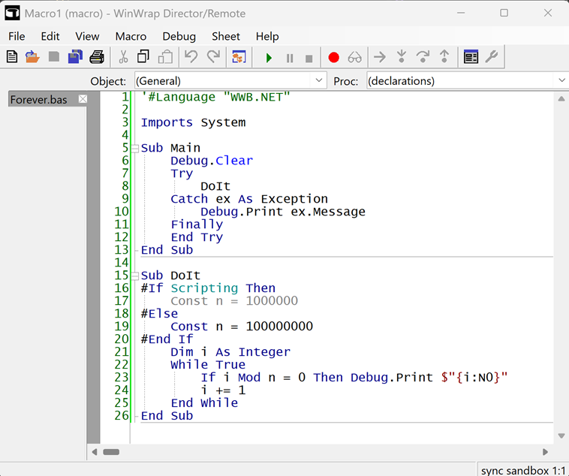Click the 'Debug.Clear' code line
The width and height of the screenshot is (569, 476).
(212, 161)
